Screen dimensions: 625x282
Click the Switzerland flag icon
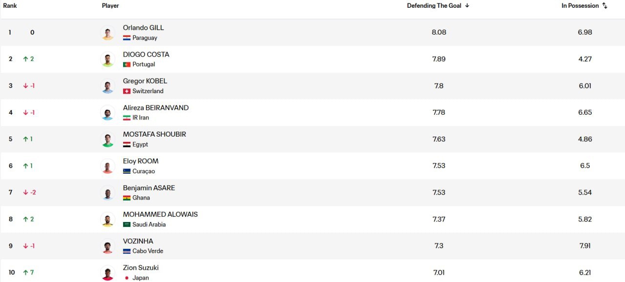coord(126,91)
